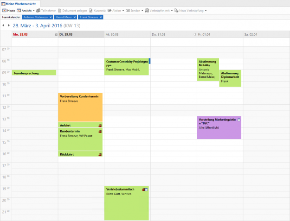This screenshot has height=221, width=290.
Task: Go to the previous week arrow
Action: [3, 25]
